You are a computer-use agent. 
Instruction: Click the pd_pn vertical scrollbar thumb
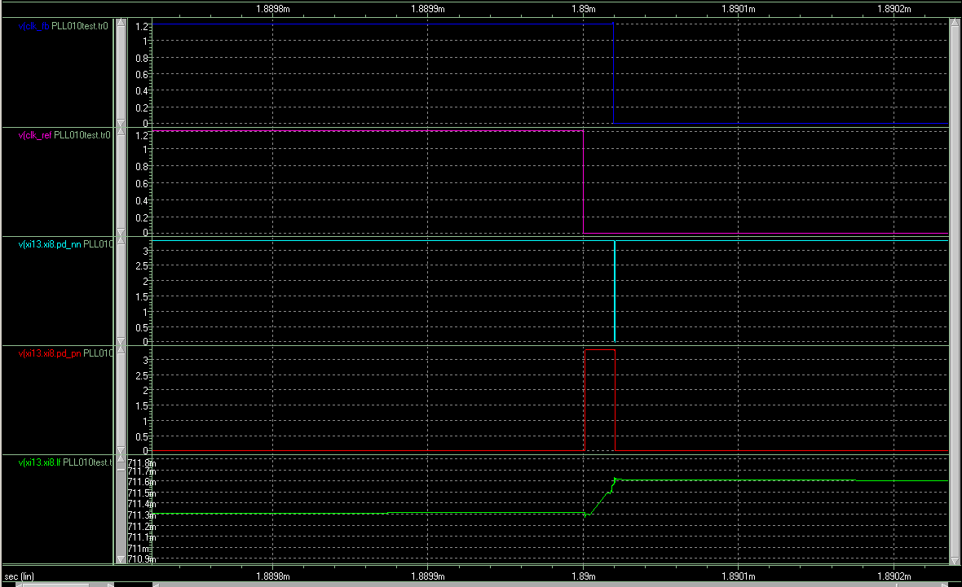(x=121, y=400)
